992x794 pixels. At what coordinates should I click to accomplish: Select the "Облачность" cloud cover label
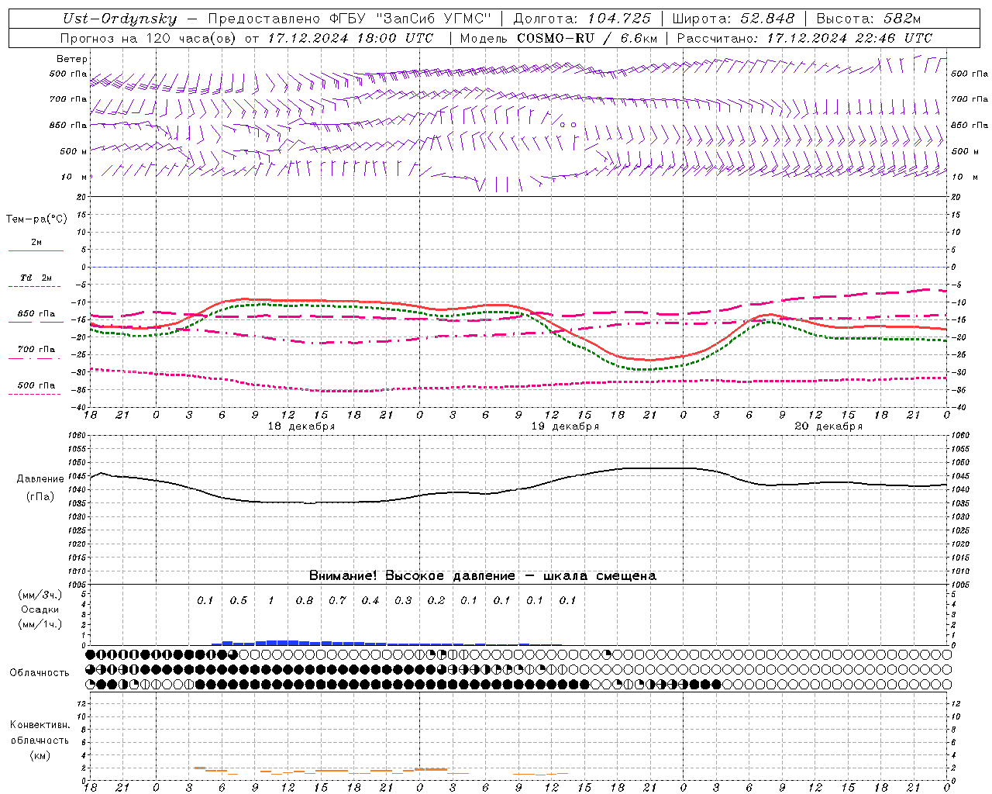point(40,673)
